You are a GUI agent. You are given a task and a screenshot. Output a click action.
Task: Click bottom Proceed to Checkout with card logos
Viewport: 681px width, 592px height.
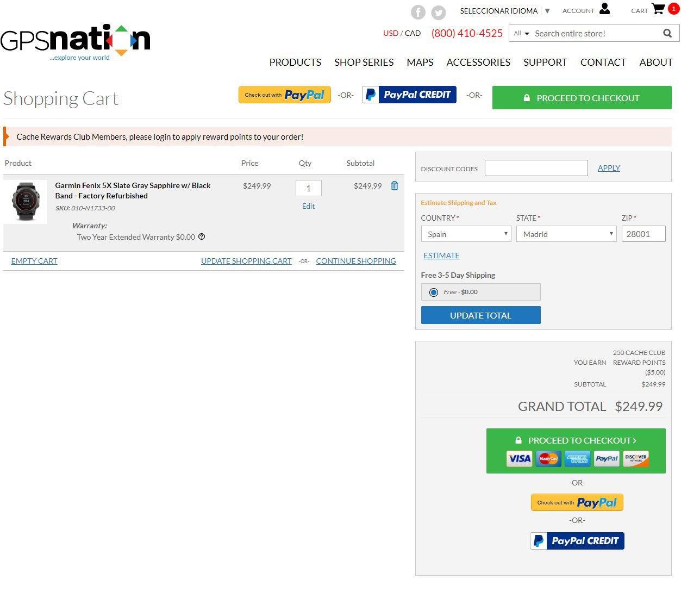576,451
